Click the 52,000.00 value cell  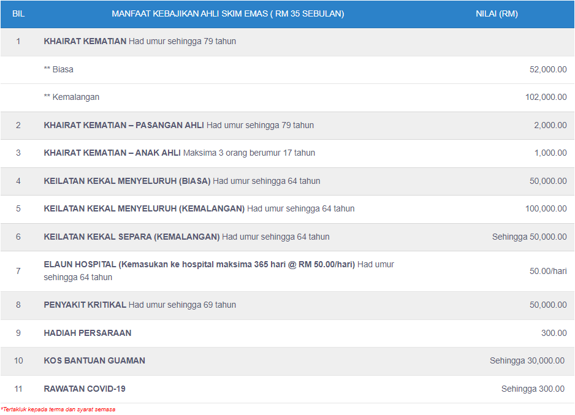pyautogui.click(x=547, y=69)
